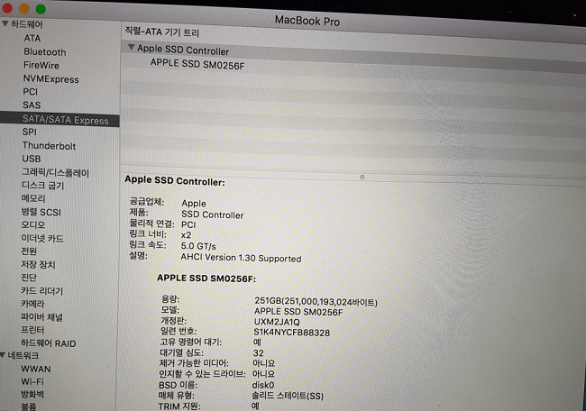
Task: Click the yellow minimize window button
Action: (x=24, y=8)
